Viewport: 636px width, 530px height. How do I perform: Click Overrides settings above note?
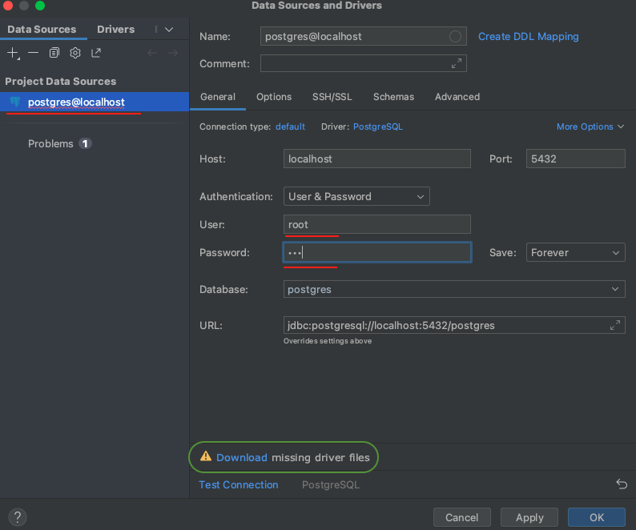[x=328, y=341]
